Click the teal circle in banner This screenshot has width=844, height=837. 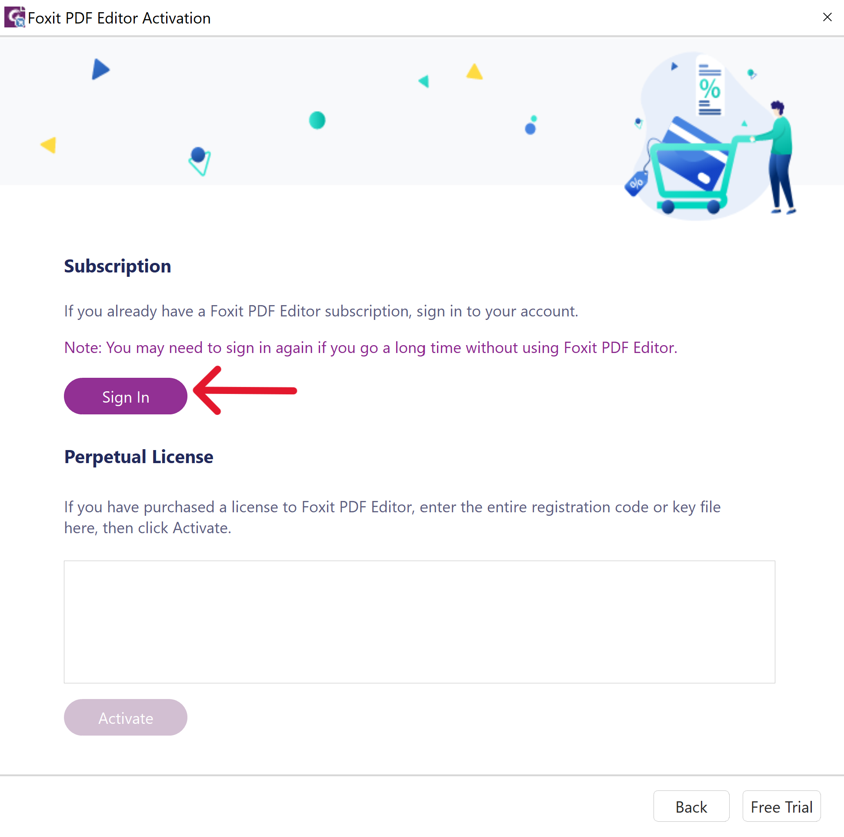[317, 120]
